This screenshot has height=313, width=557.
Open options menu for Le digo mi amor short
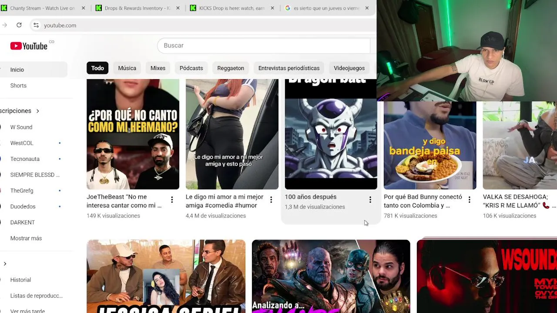(x=271, y=200)
